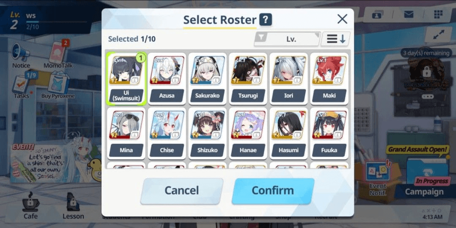Close the Select Roster dialog
The image size is (456, 228).
pos(342,19)
